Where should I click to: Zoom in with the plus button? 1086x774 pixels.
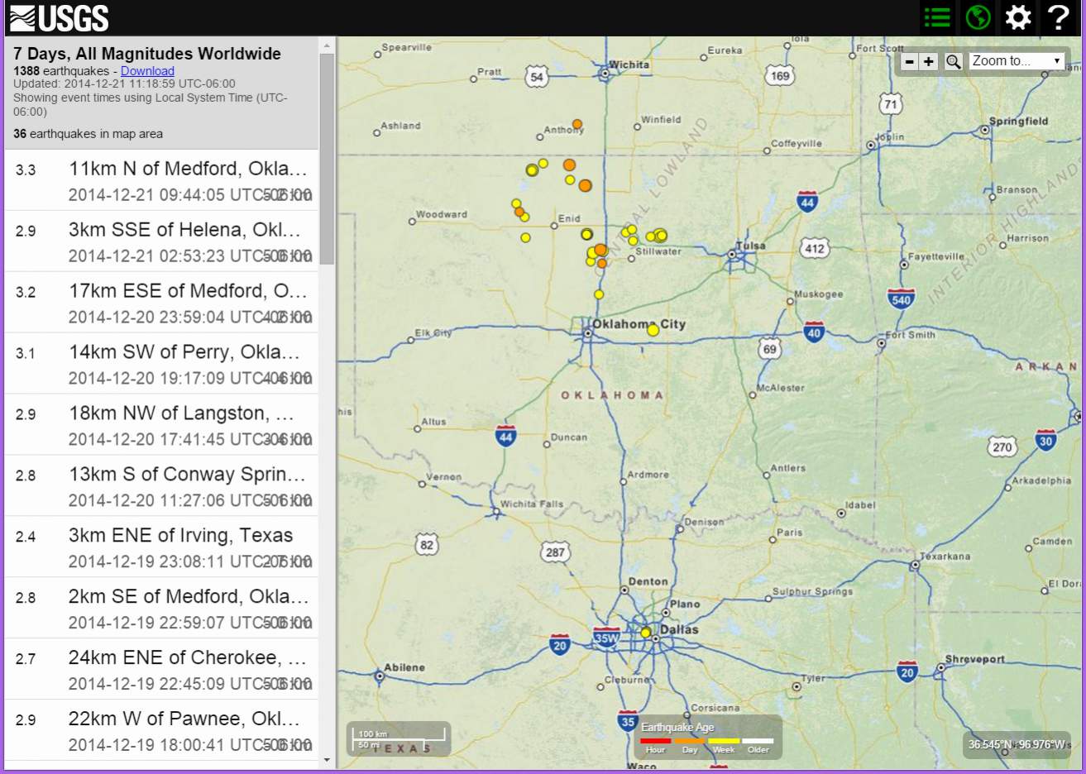(x=929, y=61)
